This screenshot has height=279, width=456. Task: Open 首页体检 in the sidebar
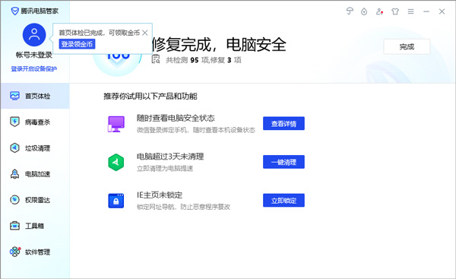click(35, 96)
